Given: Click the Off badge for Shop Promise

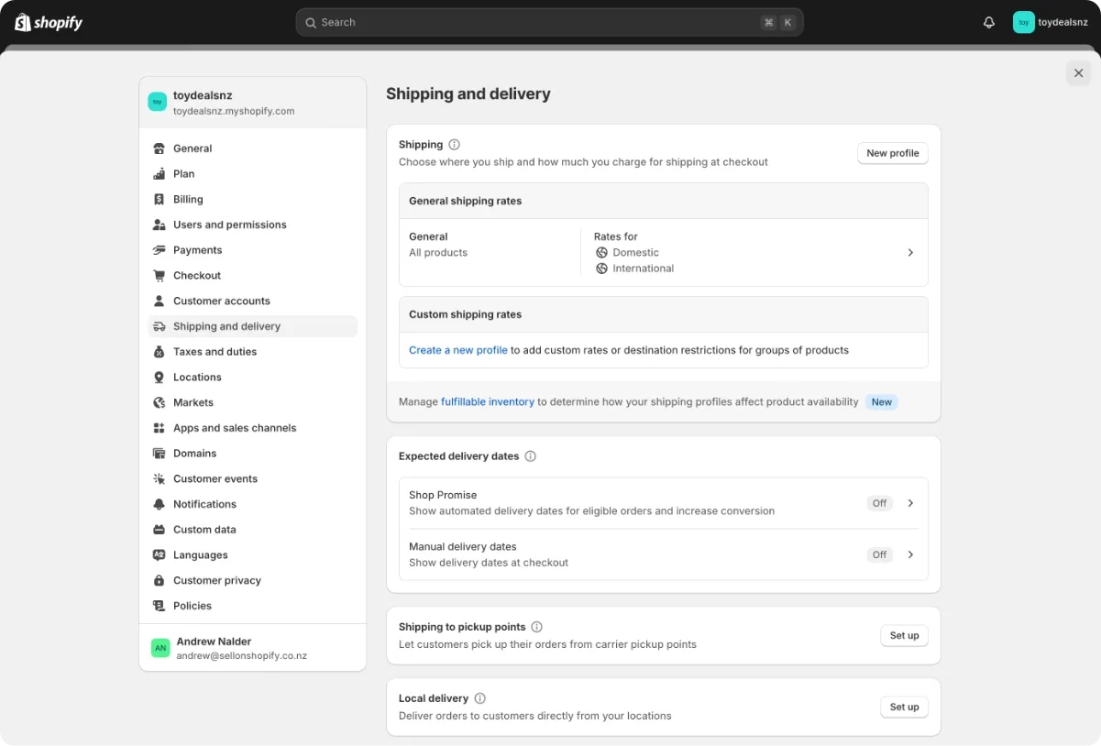Looking at the screenshot, I should click(x=880, y=503).
